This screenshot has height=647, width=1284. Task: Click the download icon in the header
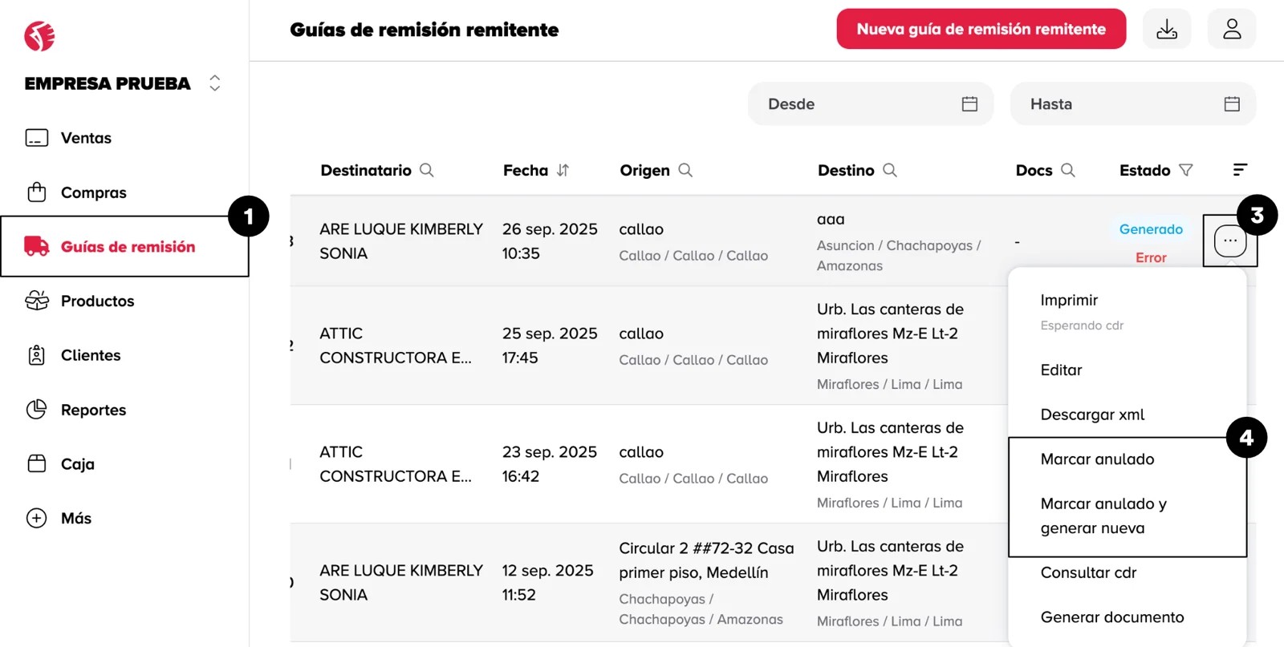click(x=1167, y=30)
